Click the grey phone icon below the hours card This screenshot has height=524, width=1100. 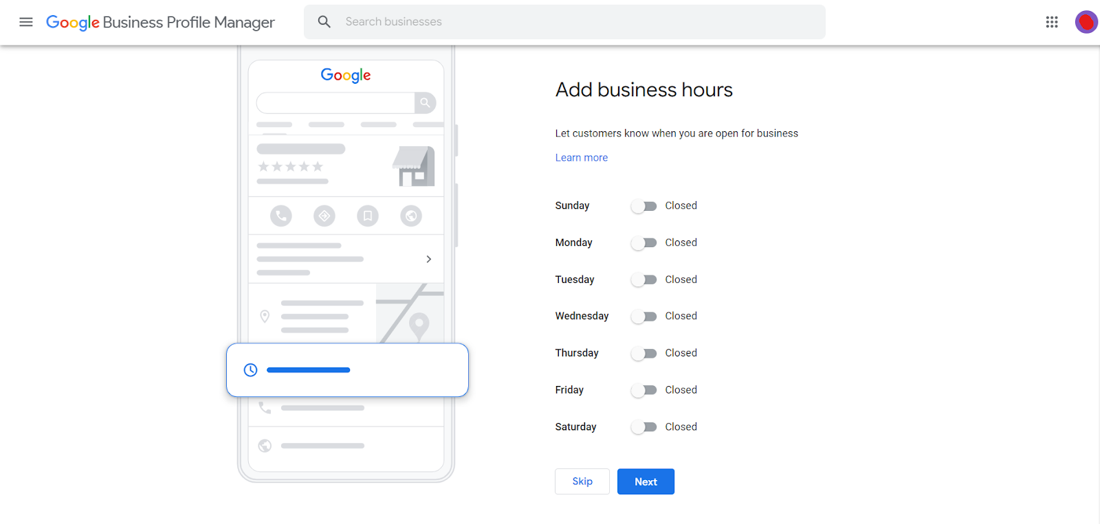(265, 407)
